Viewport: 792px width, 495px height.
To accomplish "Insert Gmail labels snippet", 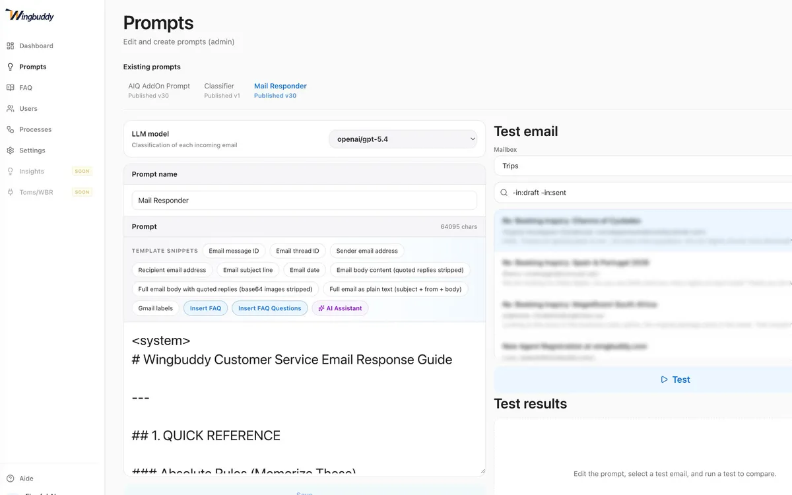I will pos(156,308).
